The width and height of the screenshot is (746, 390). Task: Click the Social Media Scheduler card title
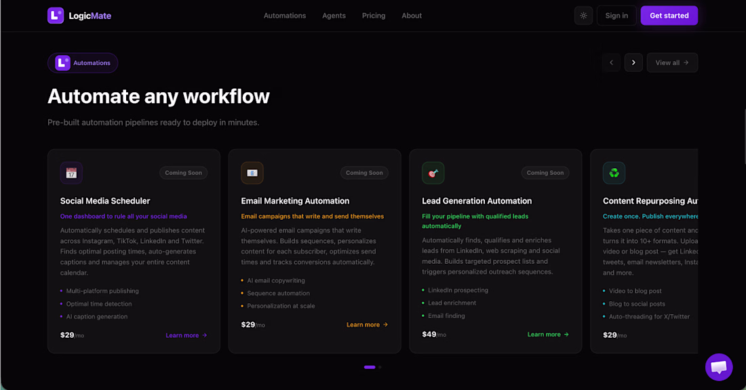[x=105, y=201]
